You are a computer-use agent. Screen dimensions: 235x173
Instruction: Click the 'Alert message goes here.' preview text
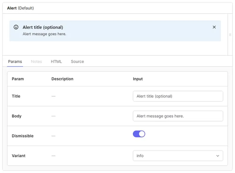44,34
